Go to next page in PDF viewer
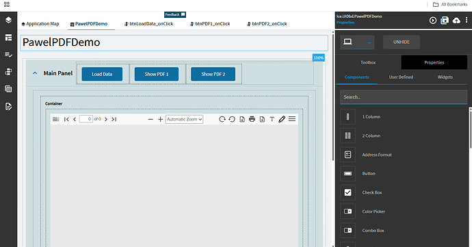The height and width of the screenshot is (247, 472). 106,119
